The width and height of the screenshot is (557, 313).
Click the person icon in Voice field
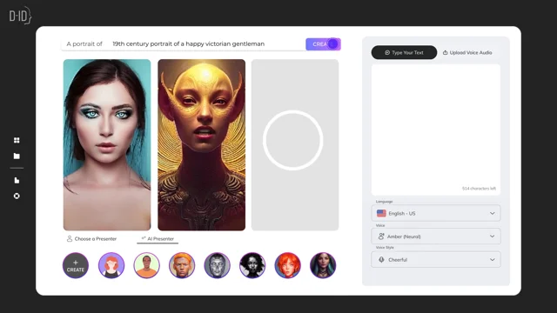coord(381,236)
